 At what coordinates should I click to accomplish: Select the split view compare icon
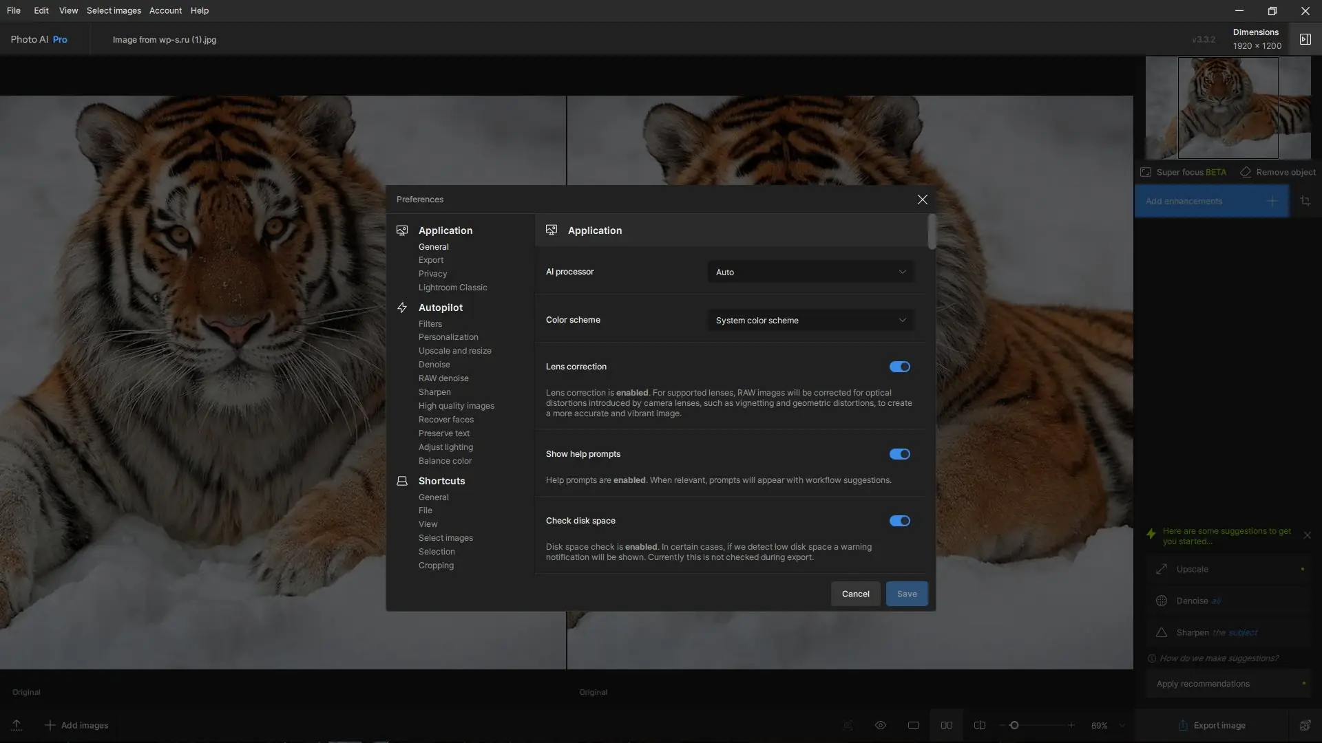(979, 725)
